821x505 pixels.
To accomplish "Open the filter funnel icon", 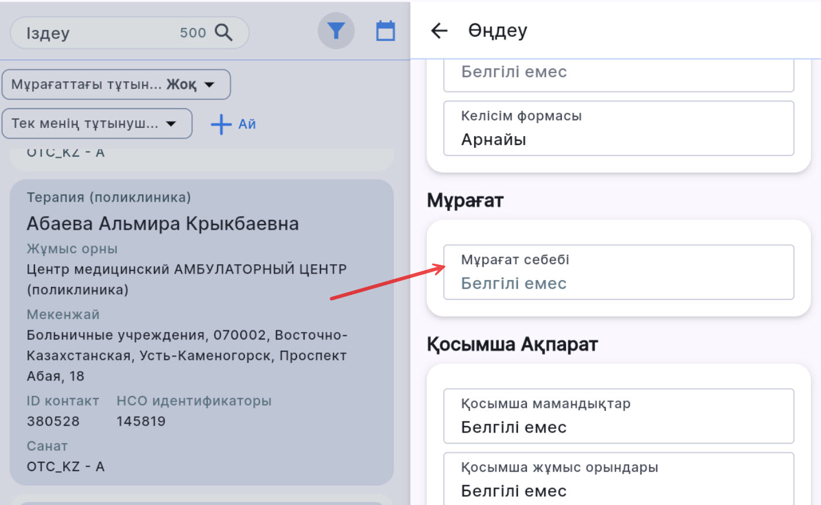I will pos(336,31).
